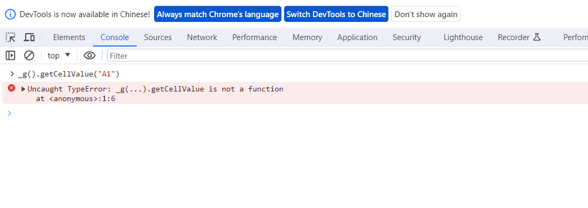Open the Network tab
The width and height of the screenshot is (588, 208).
tap(202, 37)
